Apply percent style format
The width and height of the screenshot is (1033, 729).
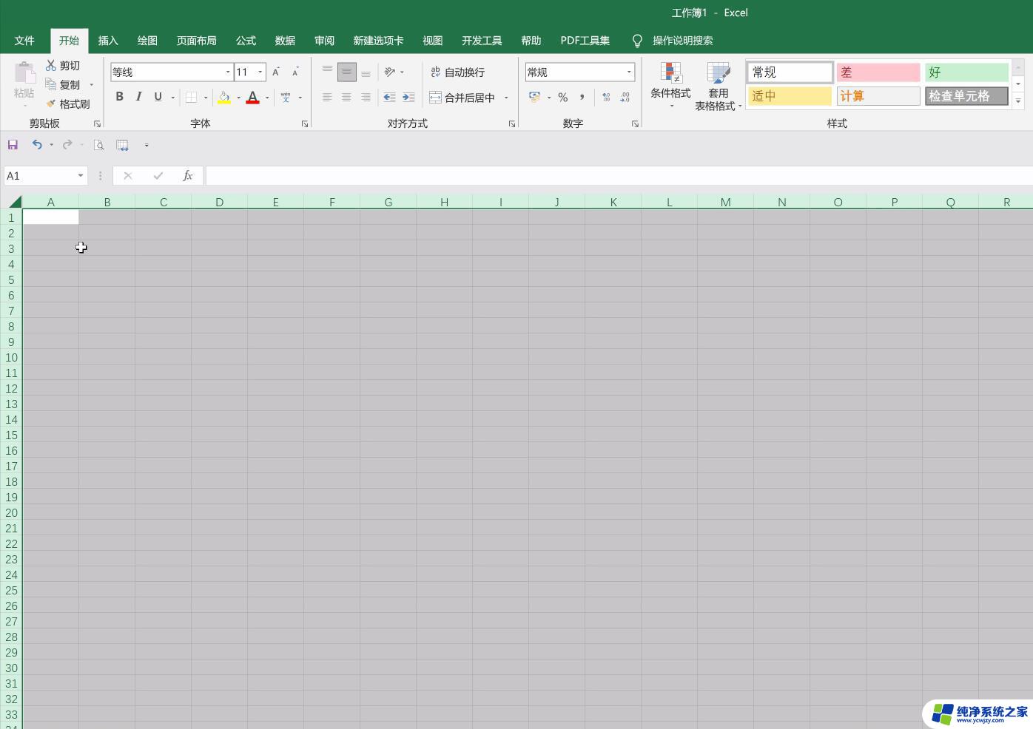(563, 97)
